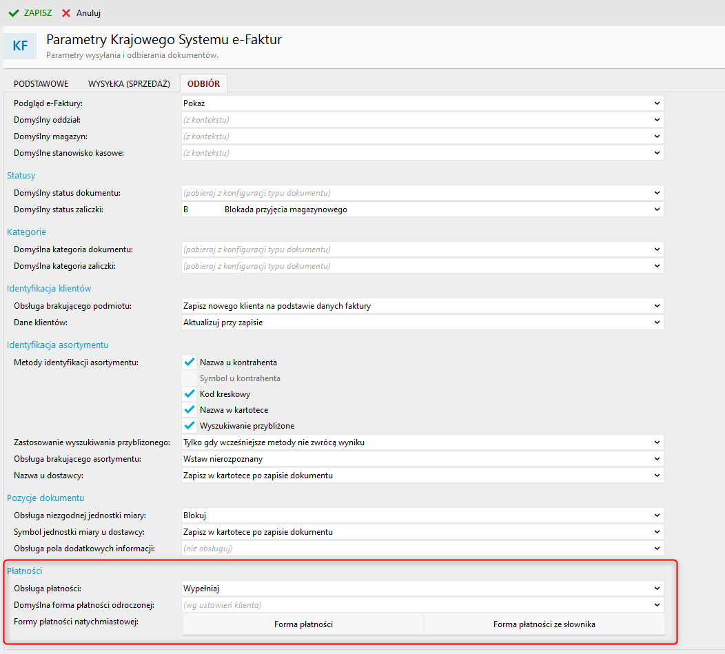Expand the Domyślny status zaliczki dropdown

point(422,210)
